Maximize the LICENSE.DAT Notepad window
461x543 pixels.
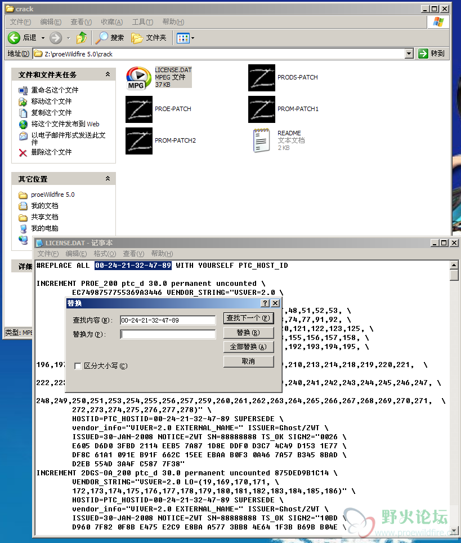(444, 243)
